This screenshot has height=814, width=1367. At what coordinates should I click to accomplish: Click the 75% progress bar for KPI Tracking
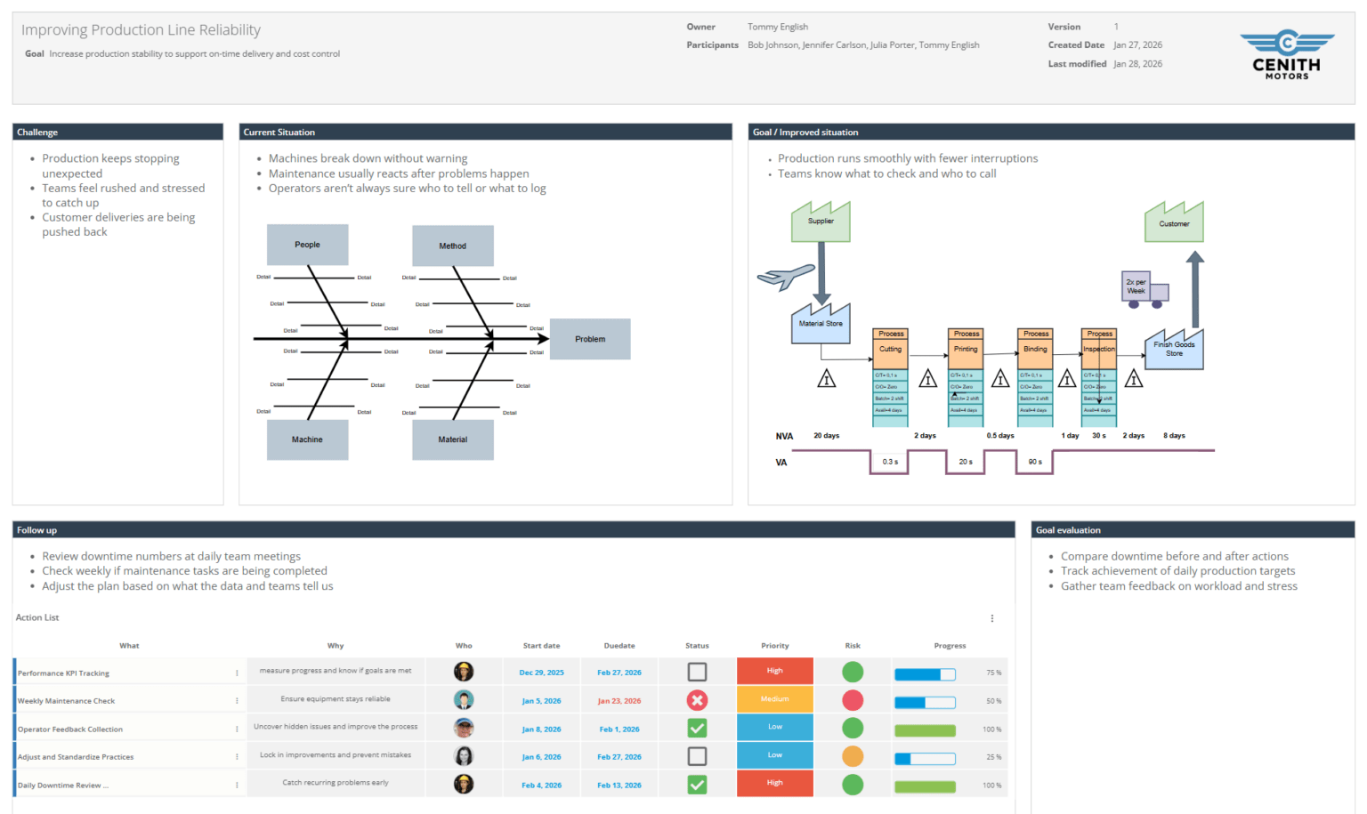(x=925, y=674)
